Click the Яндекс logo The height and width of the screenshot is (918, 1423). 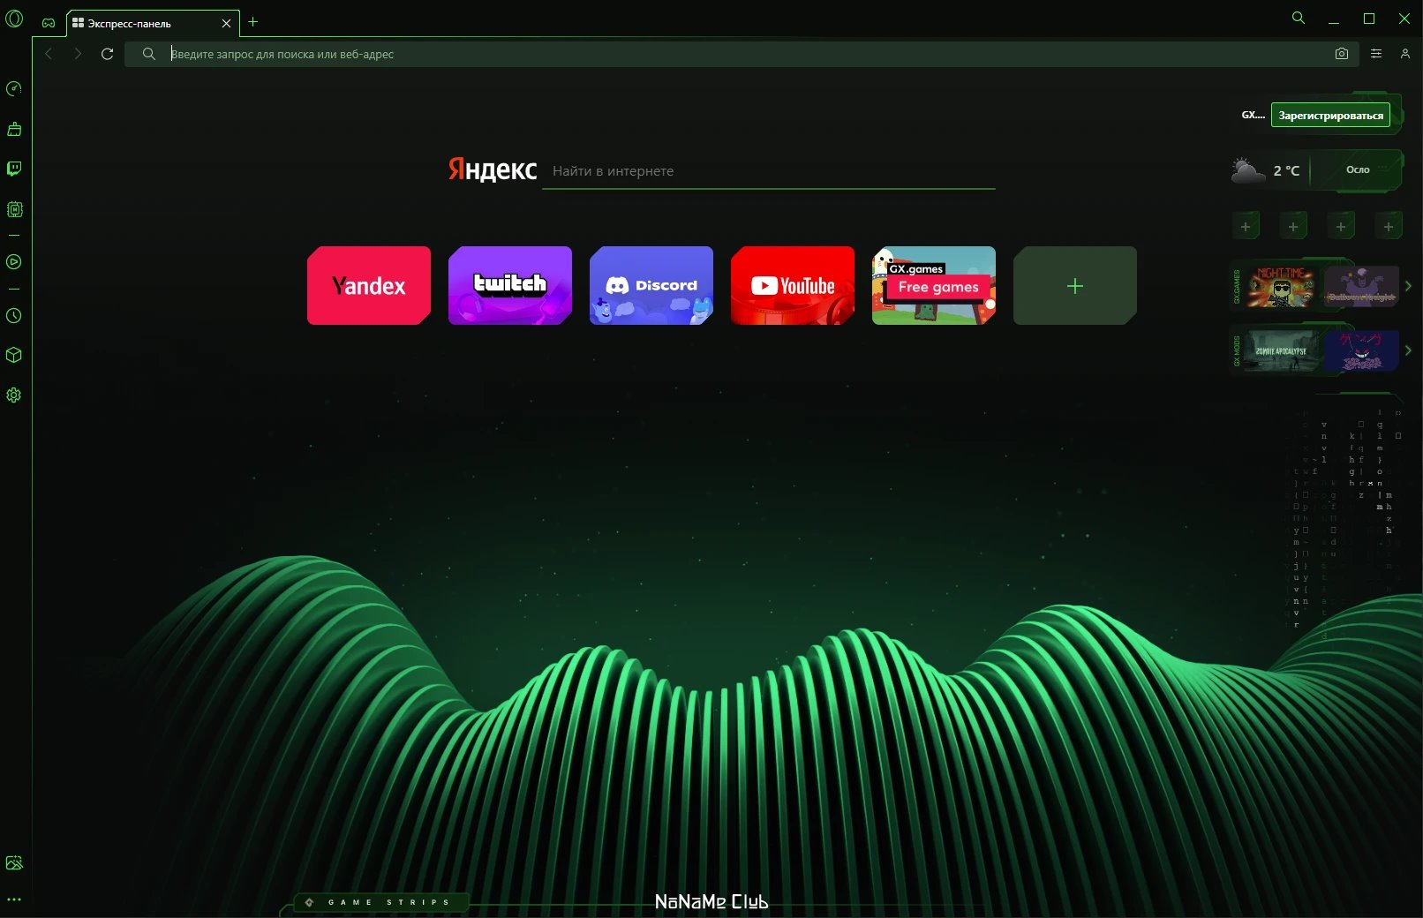[x=493, y=169]
